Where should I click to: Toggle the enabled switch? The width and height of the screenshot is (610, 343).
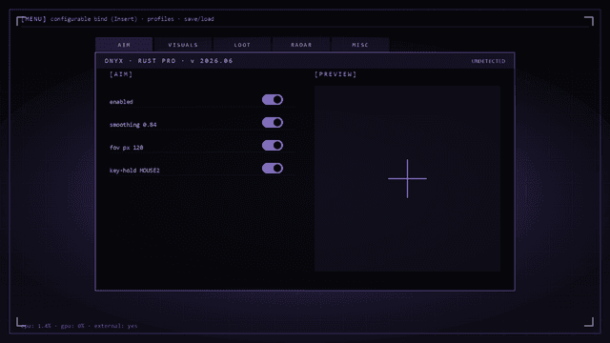pyautogui.click(x=273, y=100)
